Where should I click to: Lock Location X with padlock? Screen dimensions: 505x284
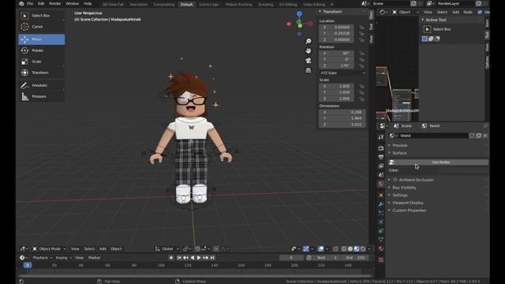[361, 28]
